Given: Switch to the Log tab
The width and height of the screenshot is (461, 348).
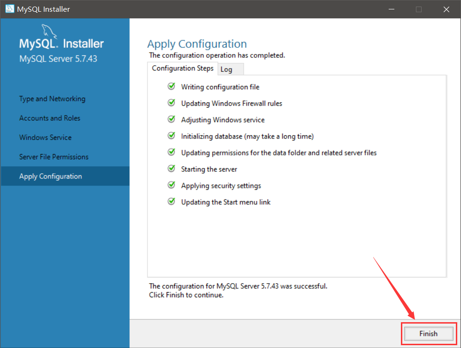Looking at the screenshot, I should (231, 70).
